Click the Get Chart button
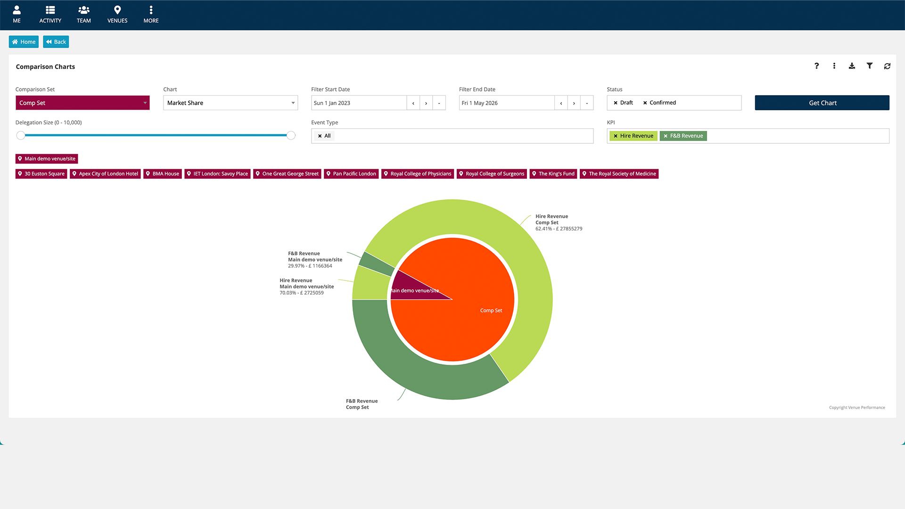Image resolution: width=905 pixels, height=509 pixels. tap(822, 103)
